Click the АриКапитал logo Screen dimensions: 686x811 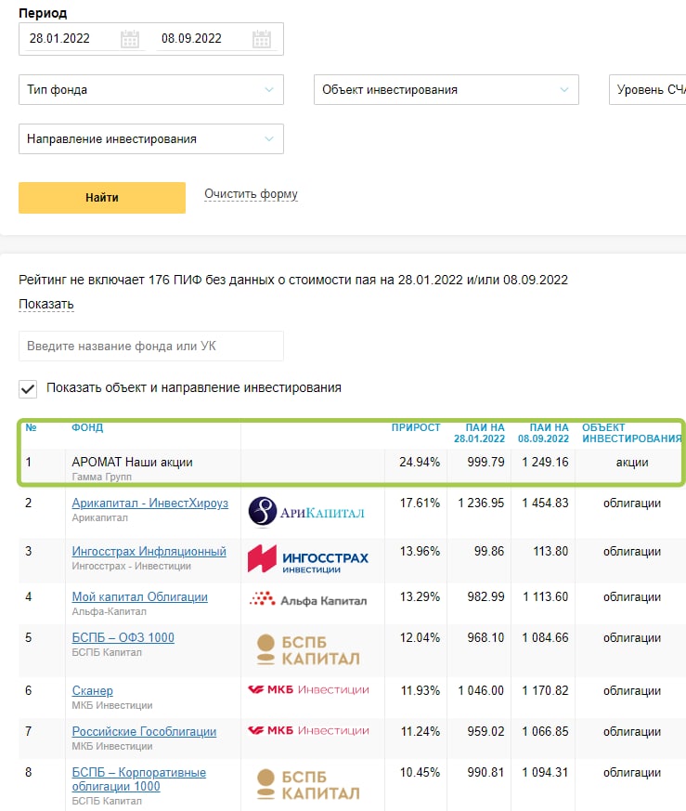pos(306,512)
